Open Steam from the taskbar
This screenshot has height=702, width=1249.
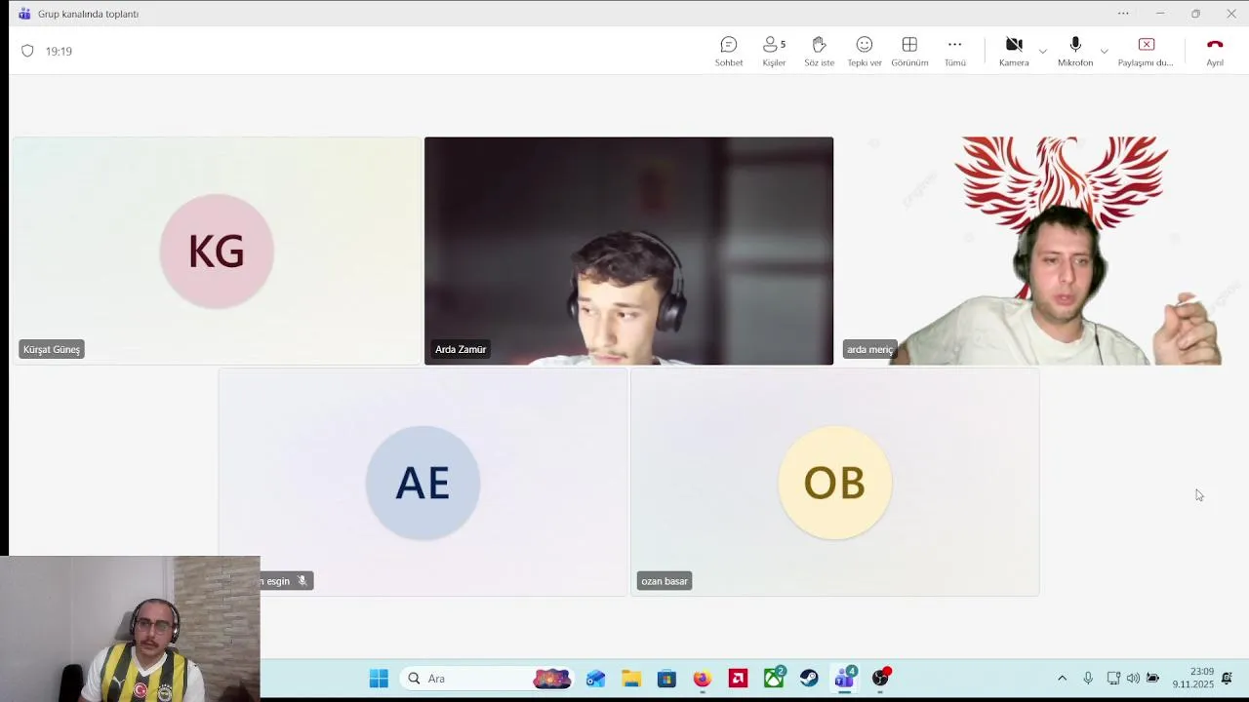[x=809, y=679]
